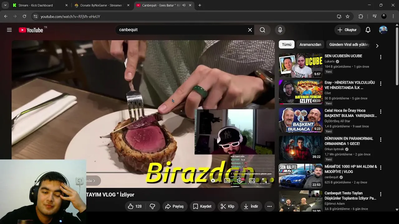Open Celal Hoca Başkent Bulma thumbnail
The width and height of the screenshot is (399, 224).
click(x=300, y=120)
